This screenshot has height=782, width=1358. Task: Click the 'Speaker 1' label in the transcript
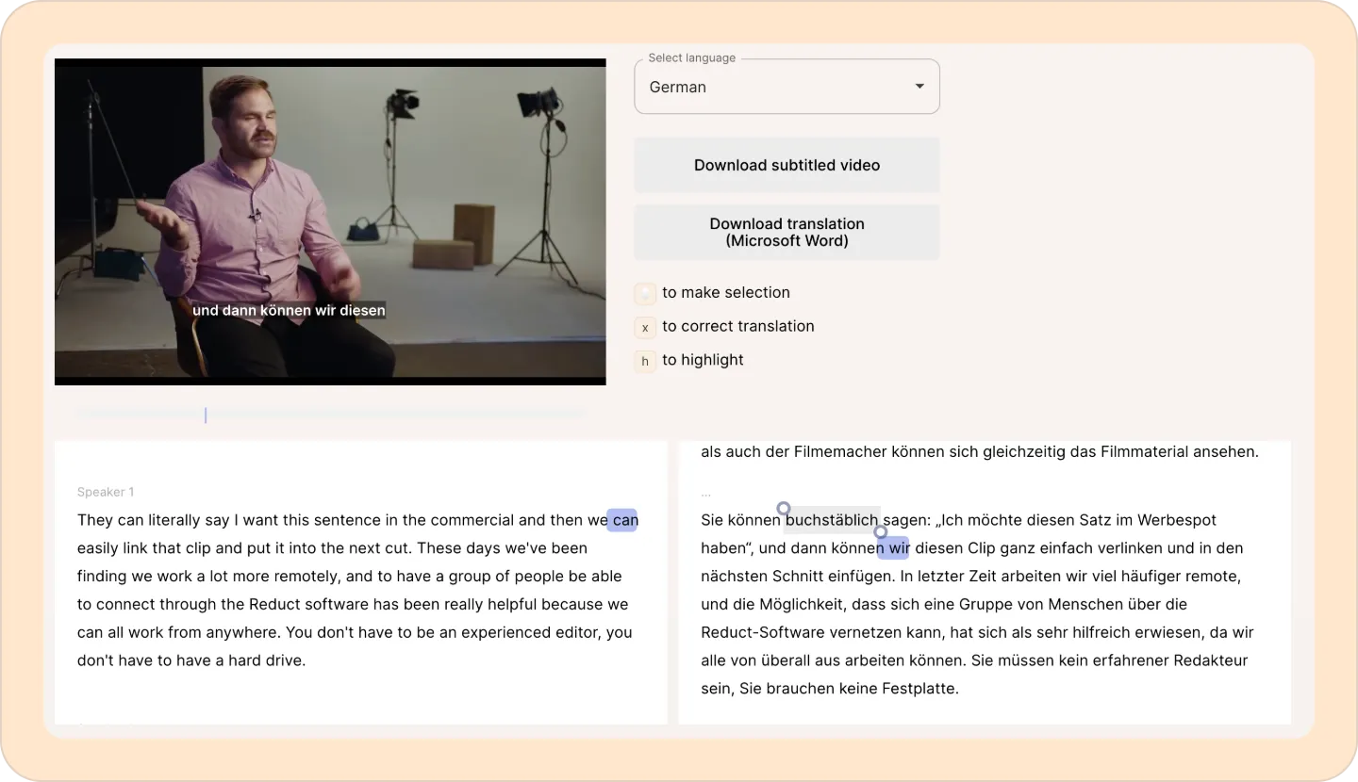(106, 492)
